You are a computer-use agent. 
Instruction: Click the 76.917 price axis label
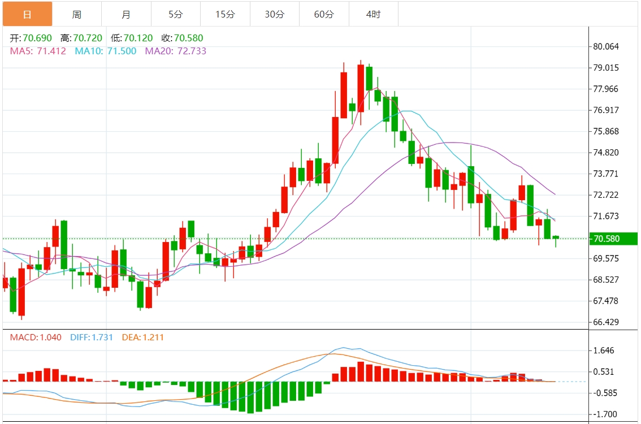606,110
